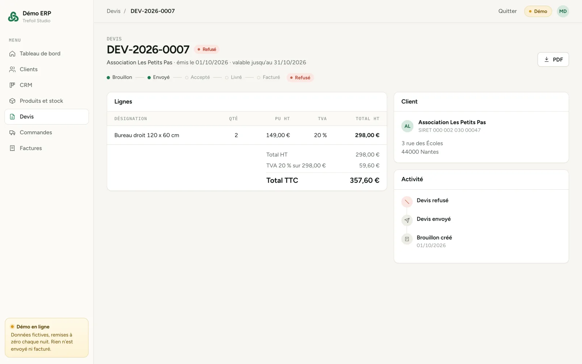
Task: Click the Devis refusé activity icon
Action: point(407,202)
